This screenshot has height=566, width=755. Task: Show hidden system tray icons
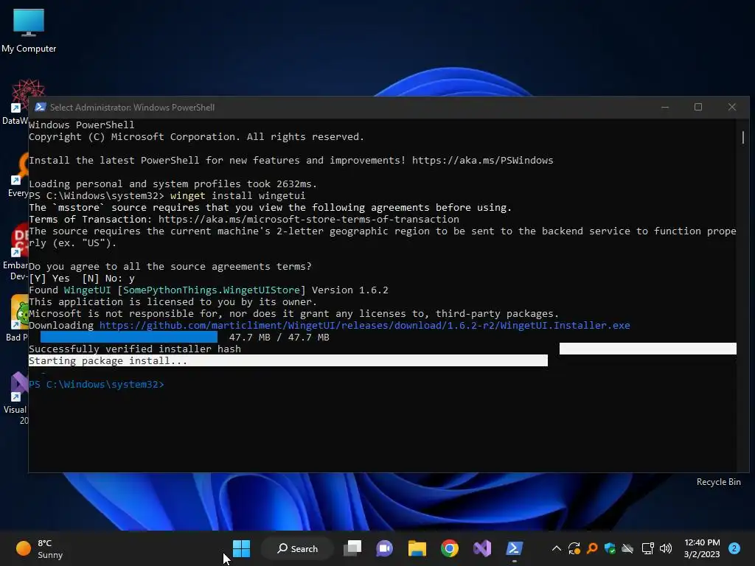556,548
